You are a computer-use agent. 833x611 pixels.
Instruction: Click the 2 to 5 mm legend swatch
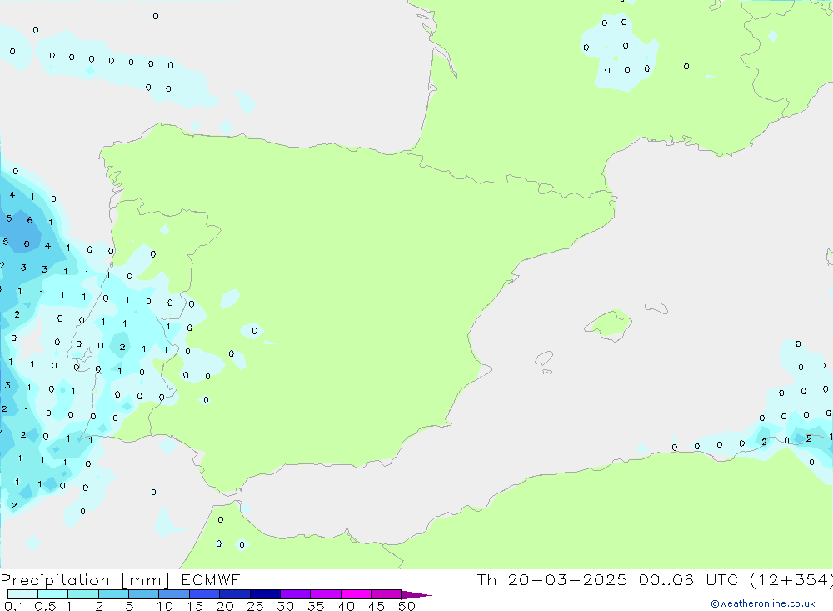coord(113,594)
